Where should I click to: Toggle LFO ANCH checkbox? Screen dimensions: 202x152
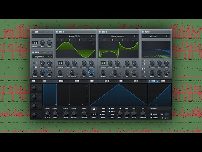point(109,111)
